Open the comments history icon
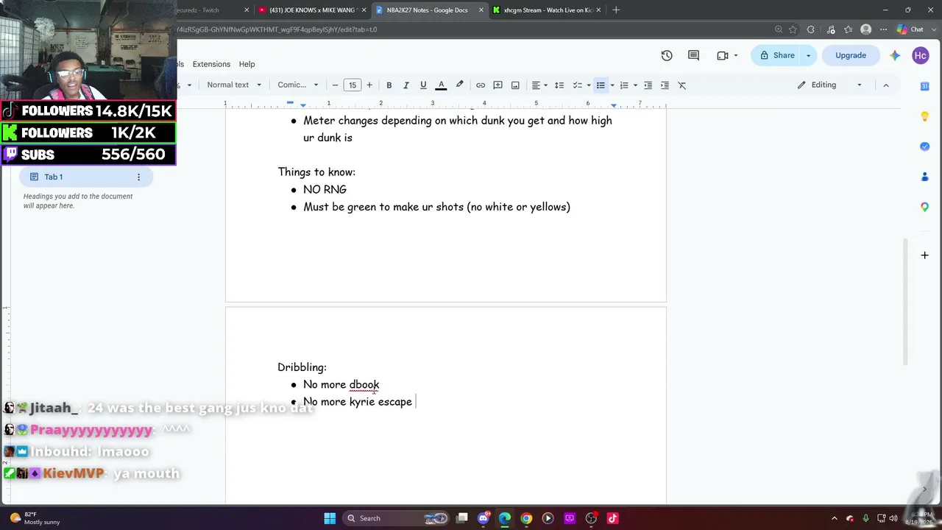This screenshot has width=942, height=530. (x=693, y=55)
